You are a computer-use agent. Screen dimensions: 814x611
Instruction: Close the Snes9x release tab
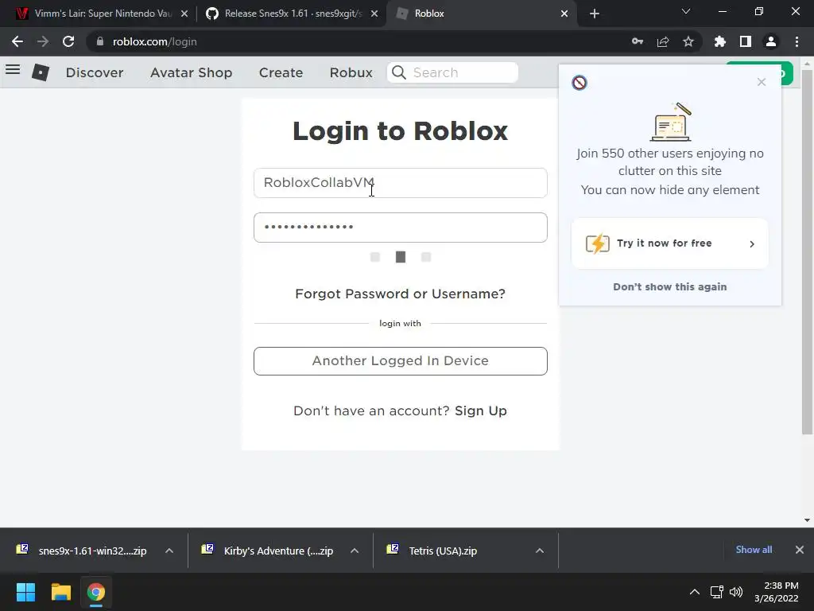374,14
